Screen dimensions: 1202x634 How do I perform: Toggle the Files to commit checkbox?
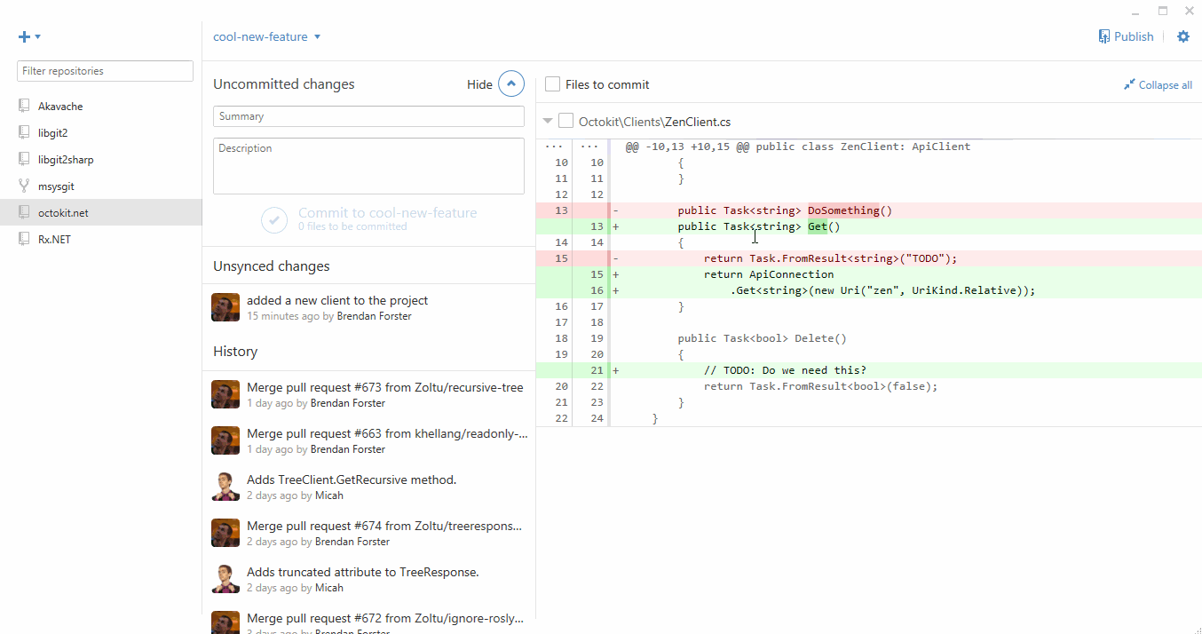(x=552, y=84)
